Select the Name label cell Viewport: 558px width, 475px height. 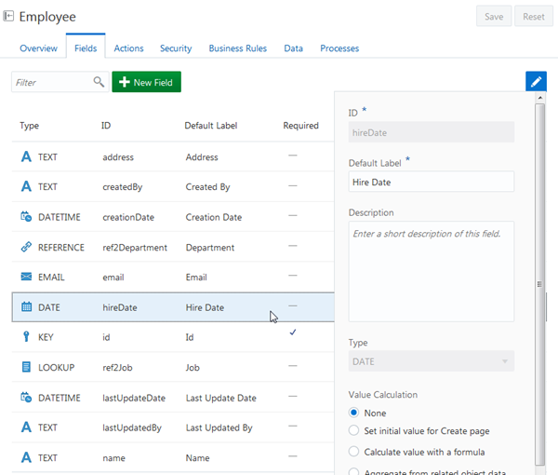coord(197,458)
